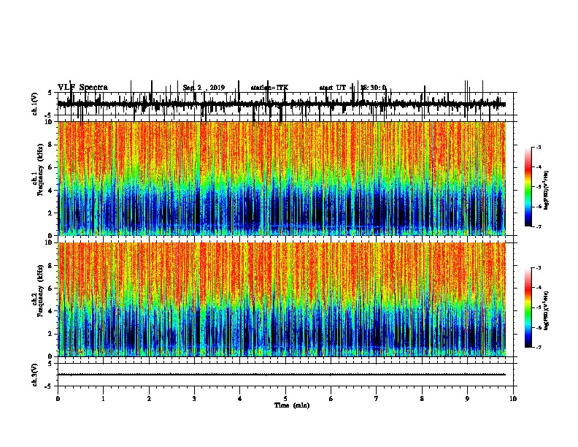578x447 pixels.
Task: Click the ch.1 waveform trace panel
Action: 285,104
